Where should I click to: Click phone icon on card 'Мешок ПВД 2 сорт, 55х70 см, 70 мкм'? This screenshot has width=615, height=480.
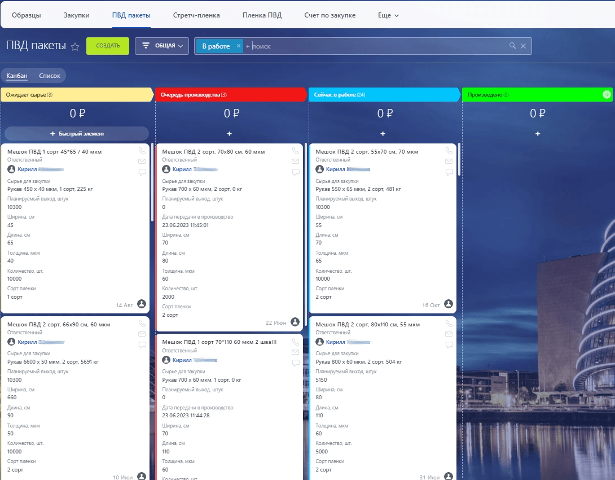pos(449,151)
